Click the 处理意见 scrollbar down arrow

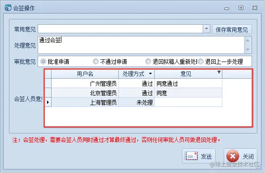tap(248, 49)
